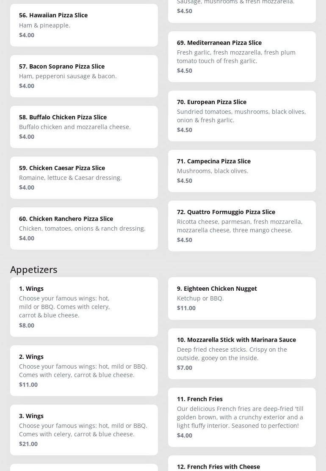The width and height of the screenshot is (326, 471).
Task: Click the Hawaiian slice $4.00 price
Action: click(27, 35)
